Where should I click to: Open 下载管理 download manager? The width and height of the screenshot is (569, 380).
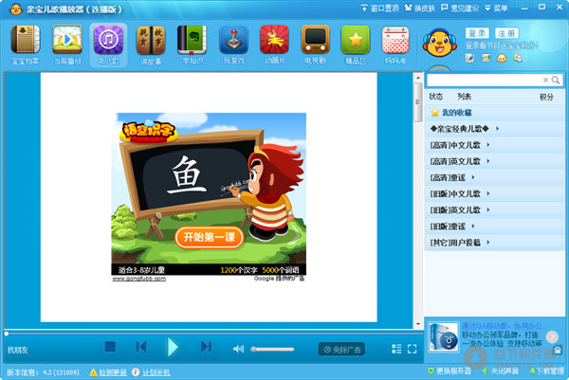coord(547,371)
